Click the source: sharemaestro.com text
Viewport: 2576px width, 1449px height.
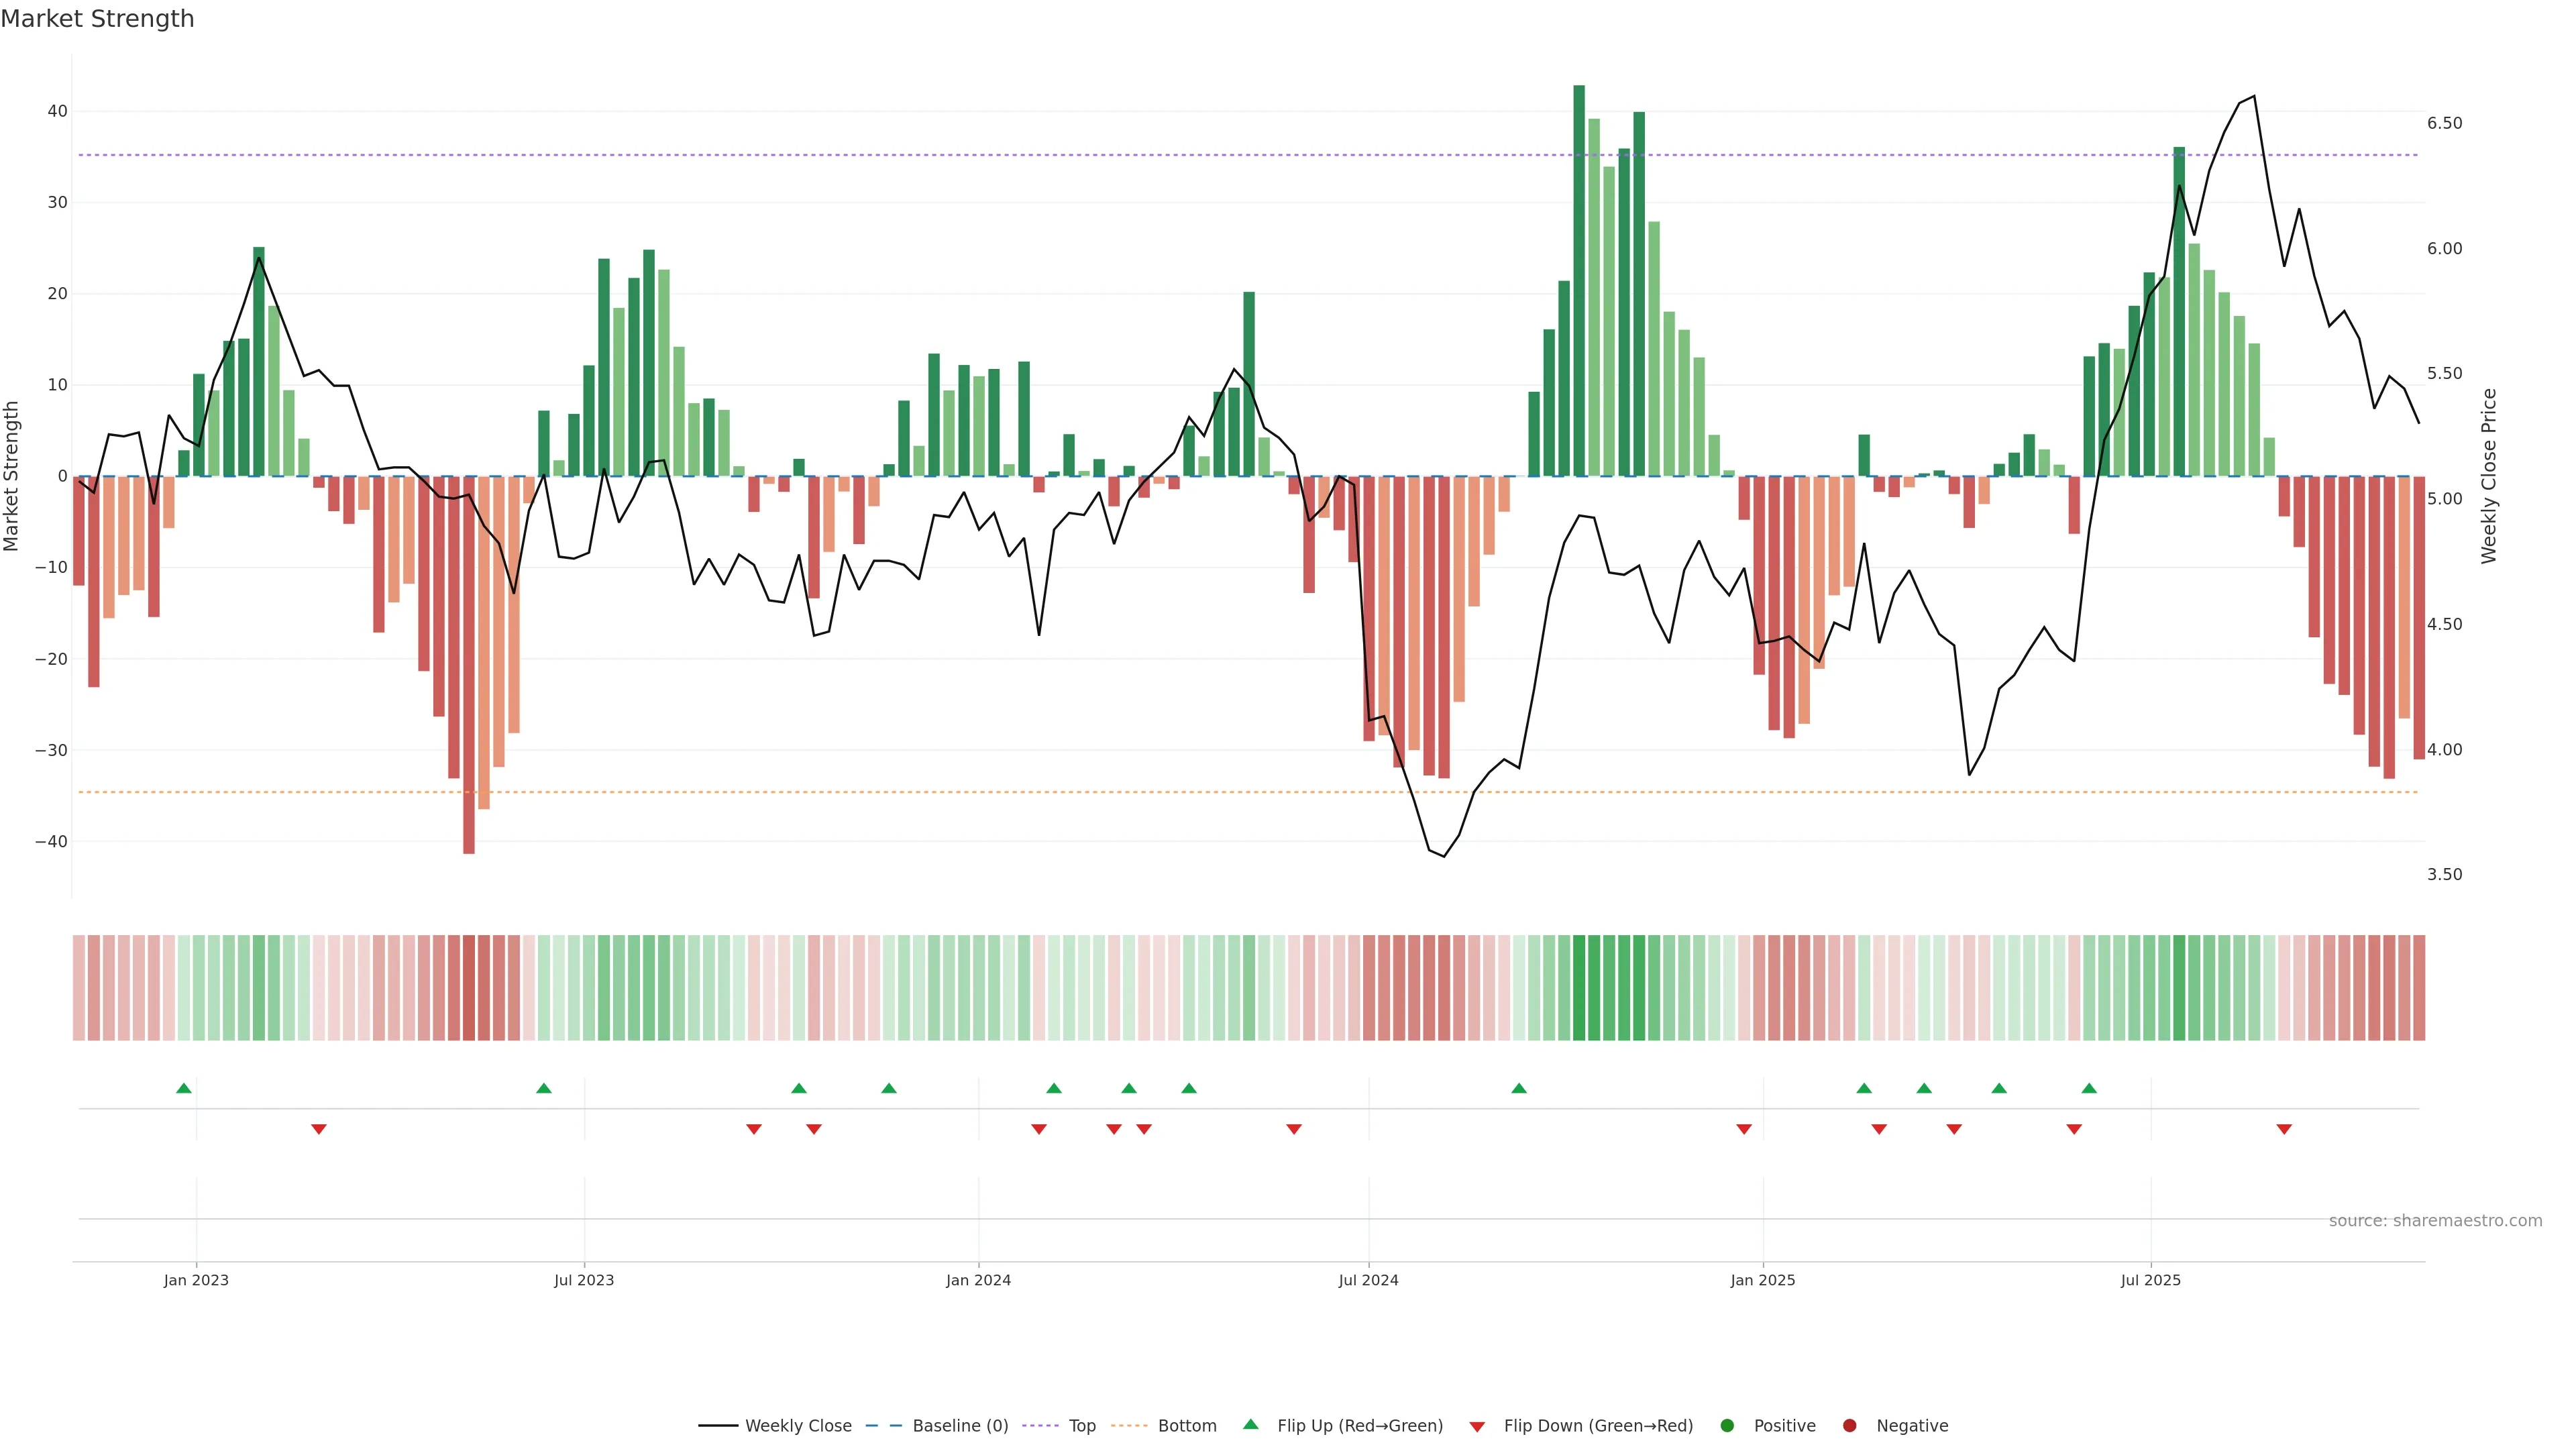2435,1220
